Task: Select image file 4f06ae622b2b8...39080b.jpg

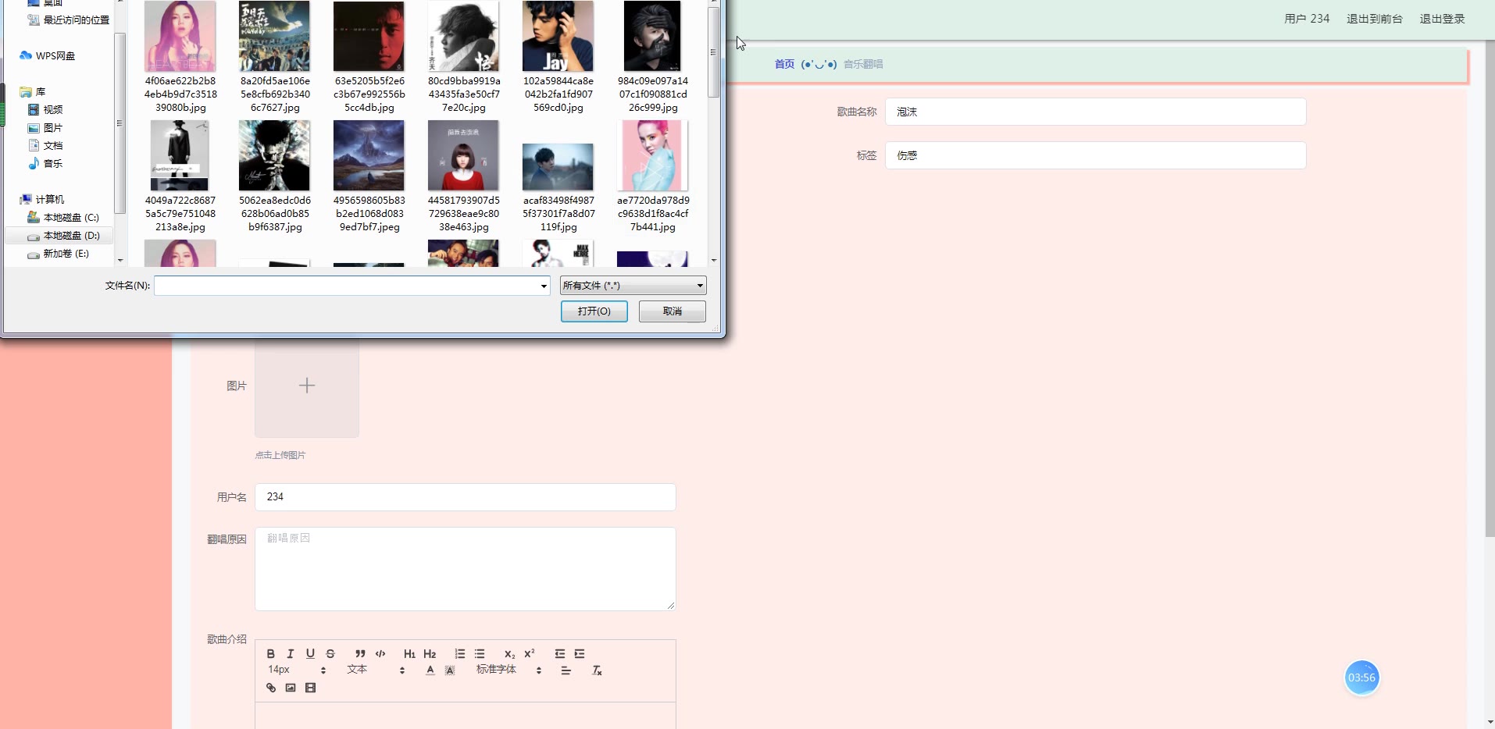Action: click(x=180, y=57)
